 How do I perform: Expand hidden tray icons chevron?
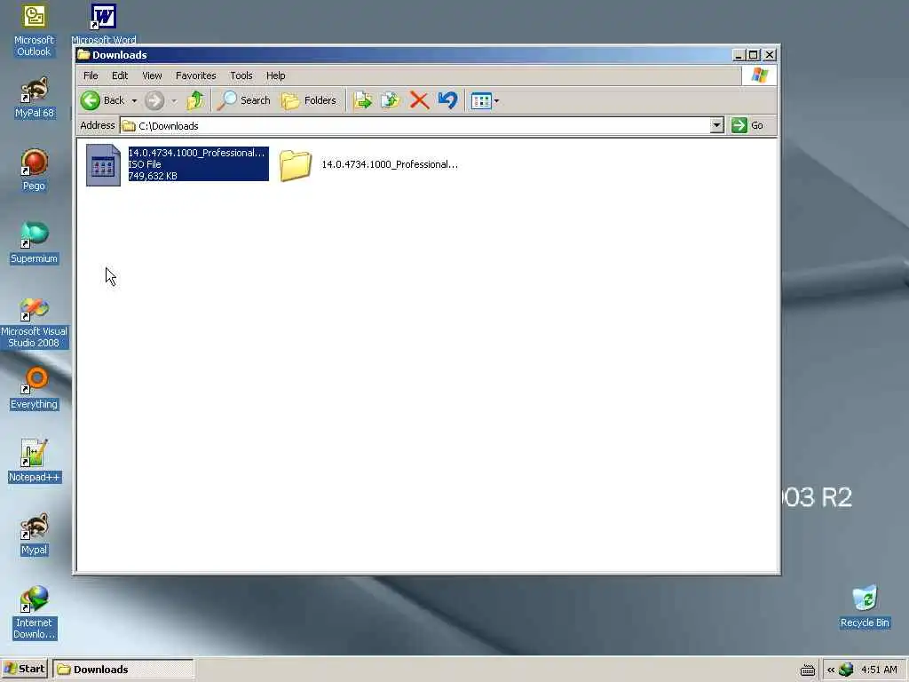(x=831, y=670)
